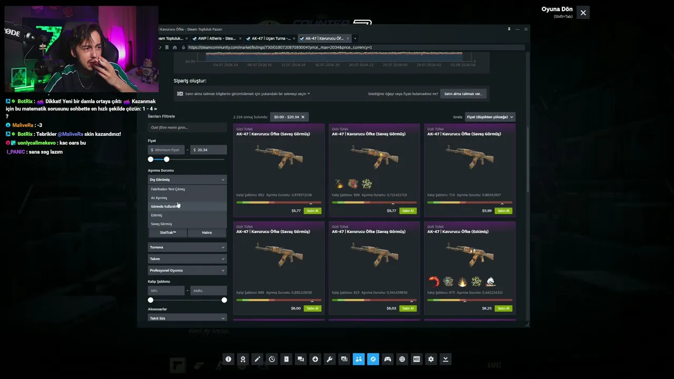Remove the $0.00 - $20.34 price filter chip
The image size is (674, 379).
point(303,117)
